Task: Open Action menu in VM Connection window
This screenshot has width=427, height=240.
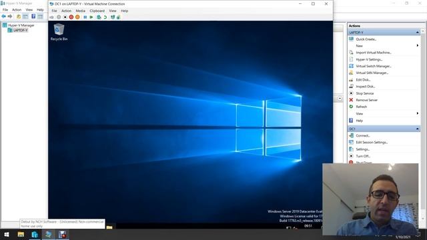Action: [66, 11]
